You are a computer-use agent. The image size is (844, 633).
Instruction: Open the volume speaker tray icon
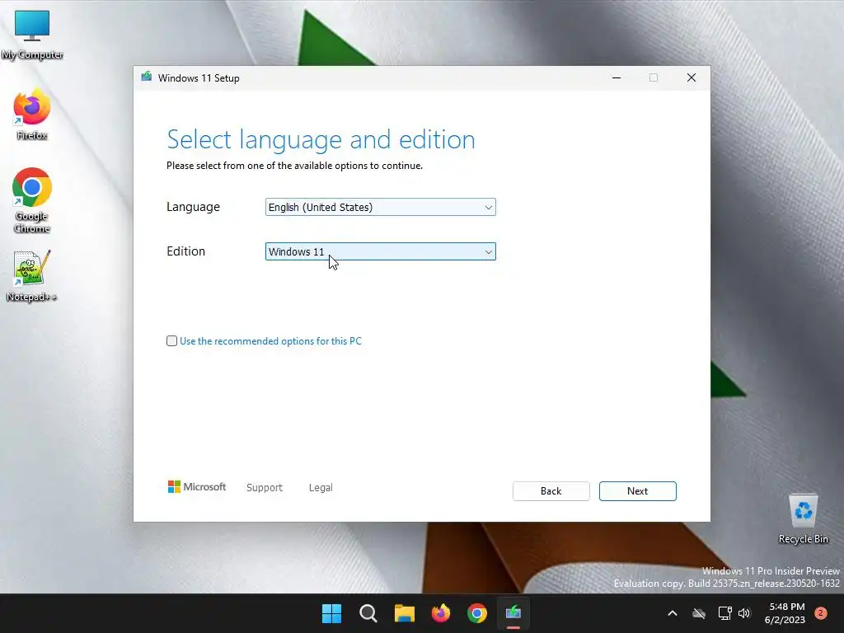pos(744,613)
